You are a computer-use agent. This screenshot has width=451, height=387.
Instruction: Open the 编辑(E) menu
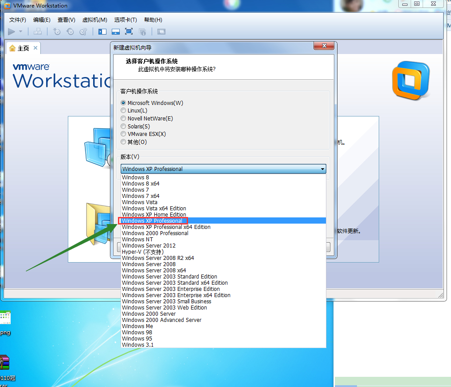[42, 20]
